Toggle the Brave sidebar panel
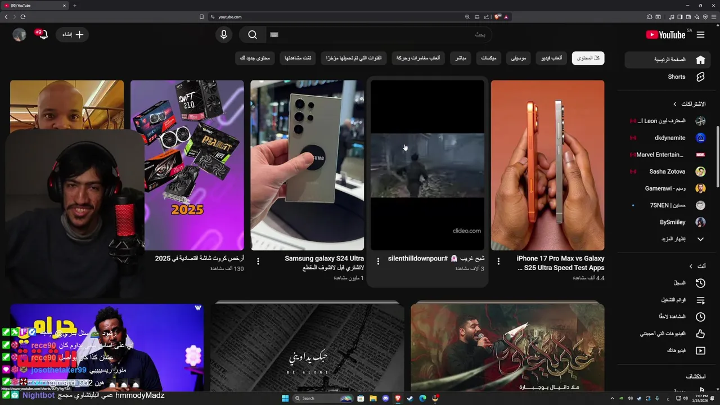This screenshot has height=405, width=720. click(680, 17)
